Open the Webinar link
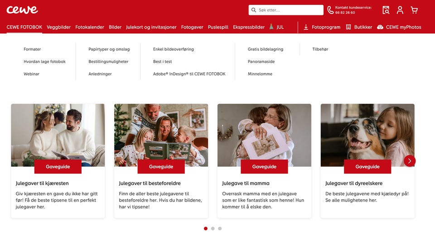Image resolution: width=435 pixels, height=240 pixels. click(31, 74)
